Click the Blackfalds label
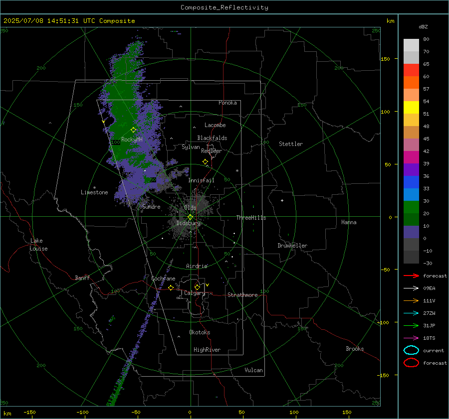The width and height of the screenshot is (449, 419). click(x=212, y=138)
